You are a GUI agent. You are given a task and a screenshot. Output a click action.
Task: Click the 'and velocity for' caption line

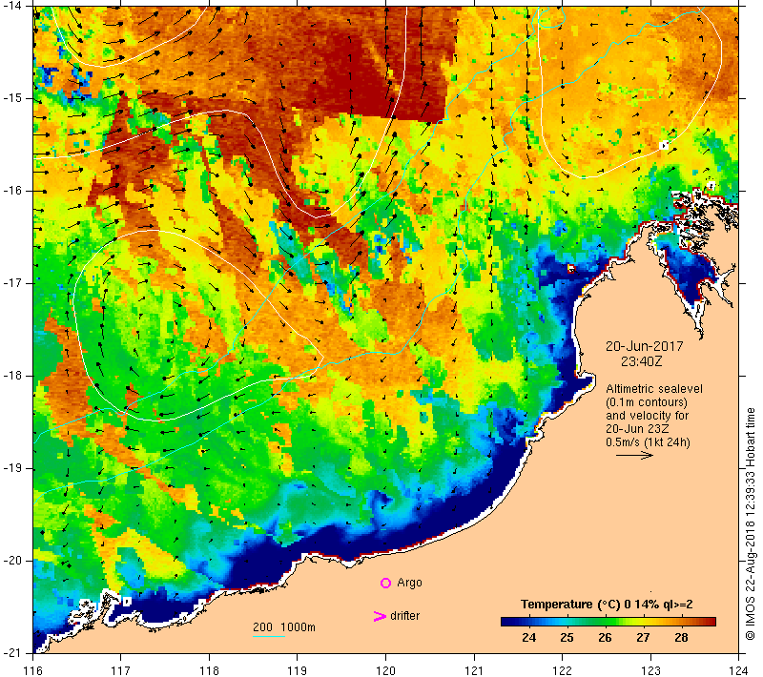648,416
